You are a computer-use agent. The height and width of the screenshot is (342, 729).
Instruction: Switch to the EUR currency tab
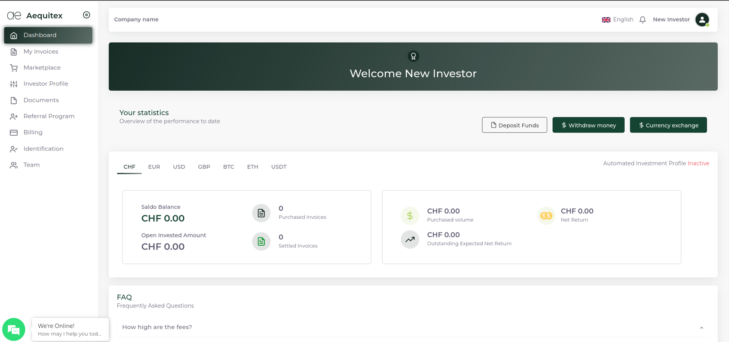point(154,167)
